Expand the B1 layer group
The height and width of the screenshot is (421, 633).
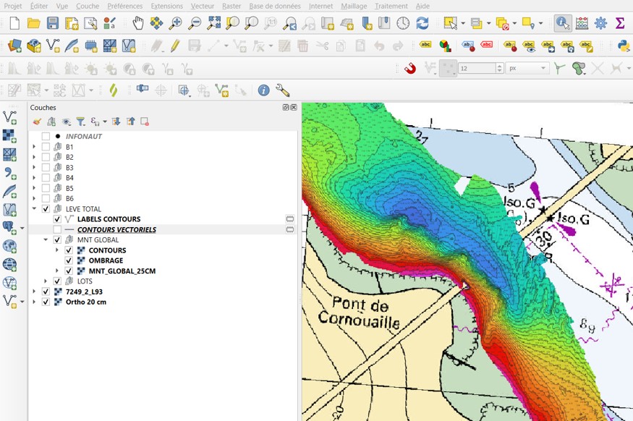[33, 147]
